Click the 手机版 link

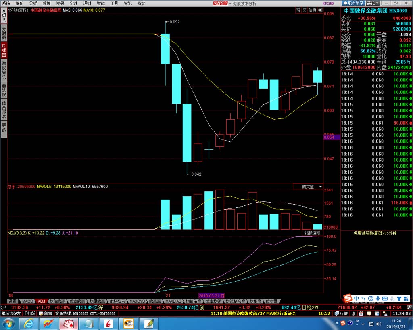point(29,314)
